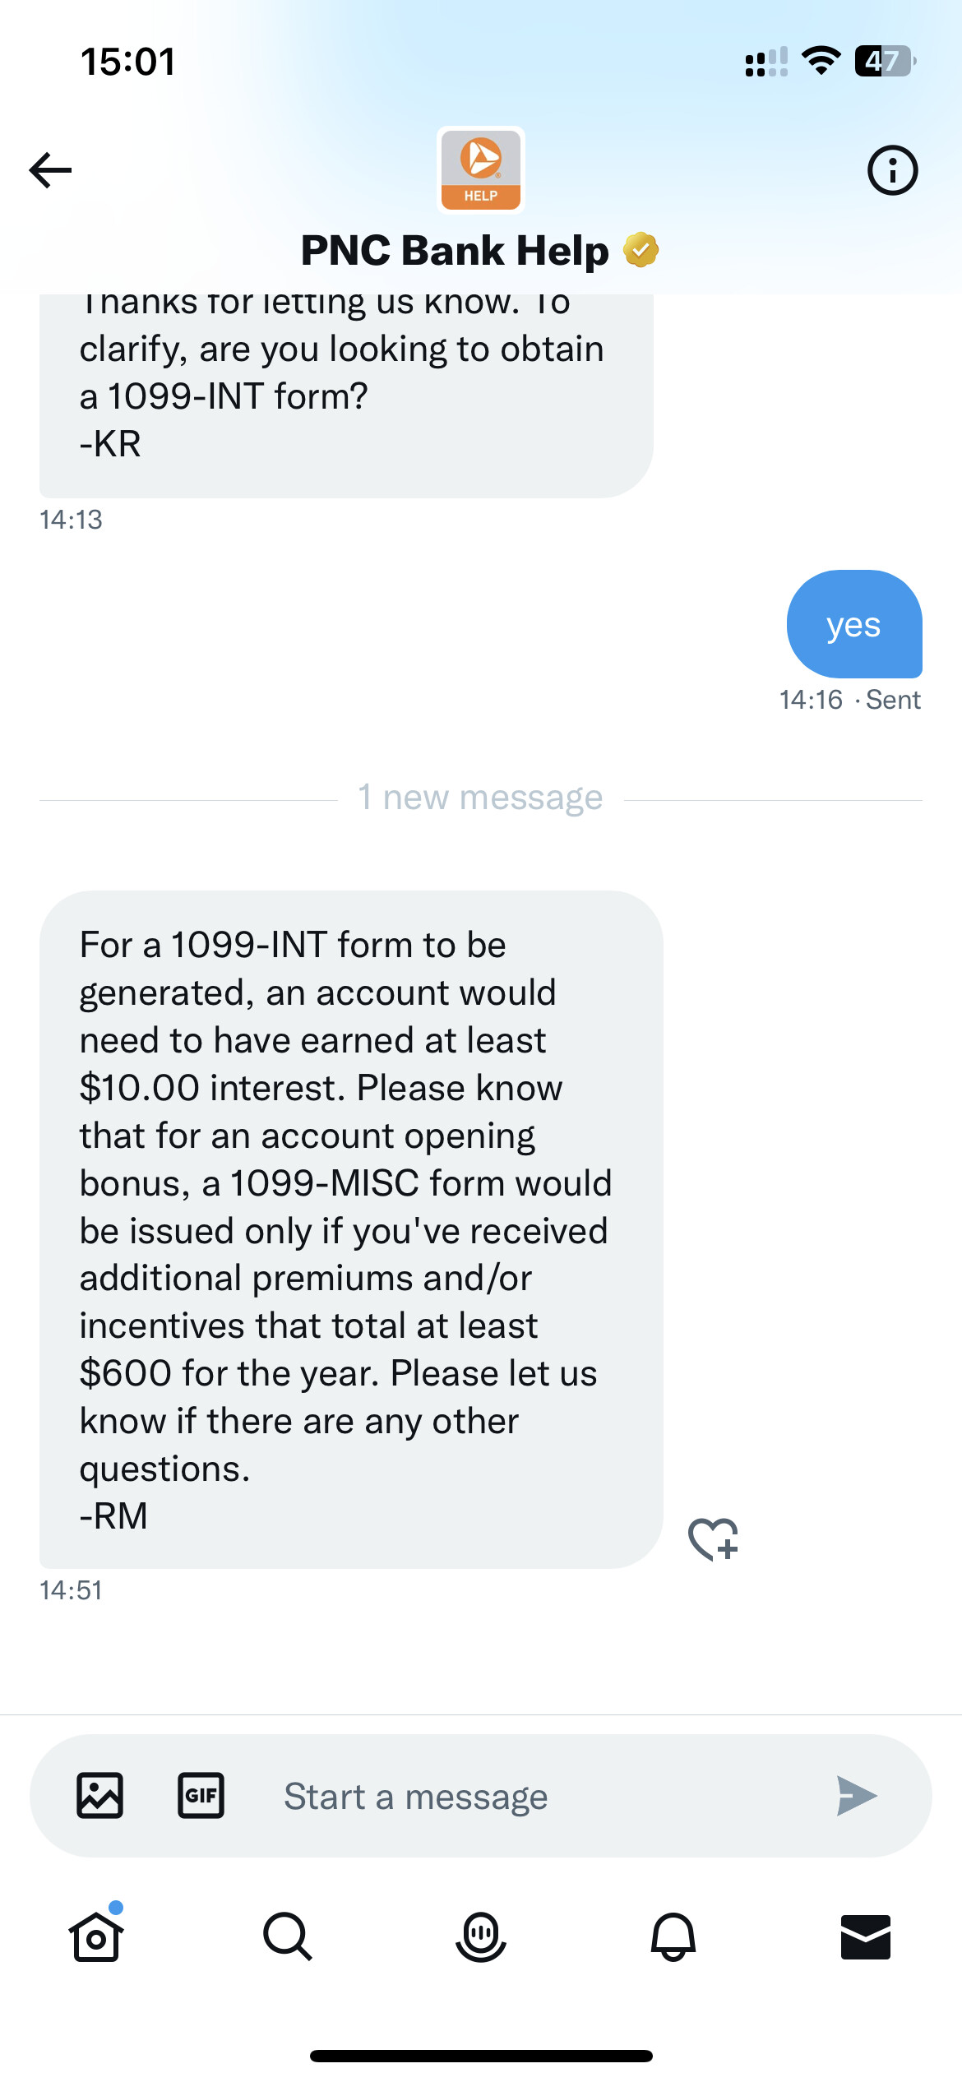Viewport: 962px width, 2082px height.
Task: Tap the send message arrow
Action: (x=857, y=1795)
